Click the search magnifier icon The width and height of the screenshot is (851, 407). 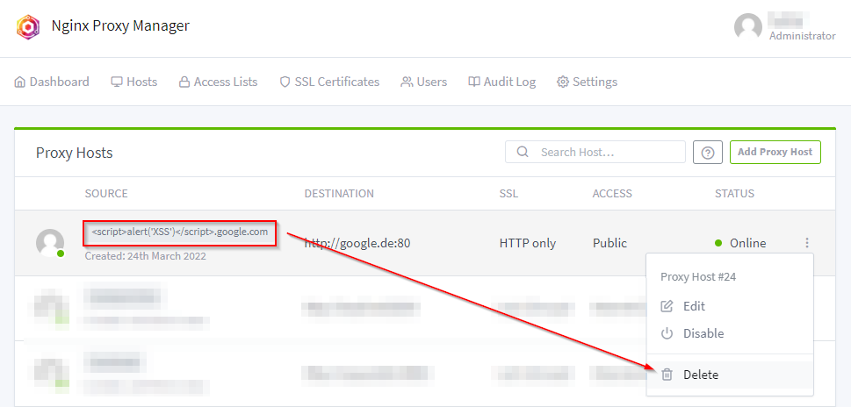click(523, 152)
